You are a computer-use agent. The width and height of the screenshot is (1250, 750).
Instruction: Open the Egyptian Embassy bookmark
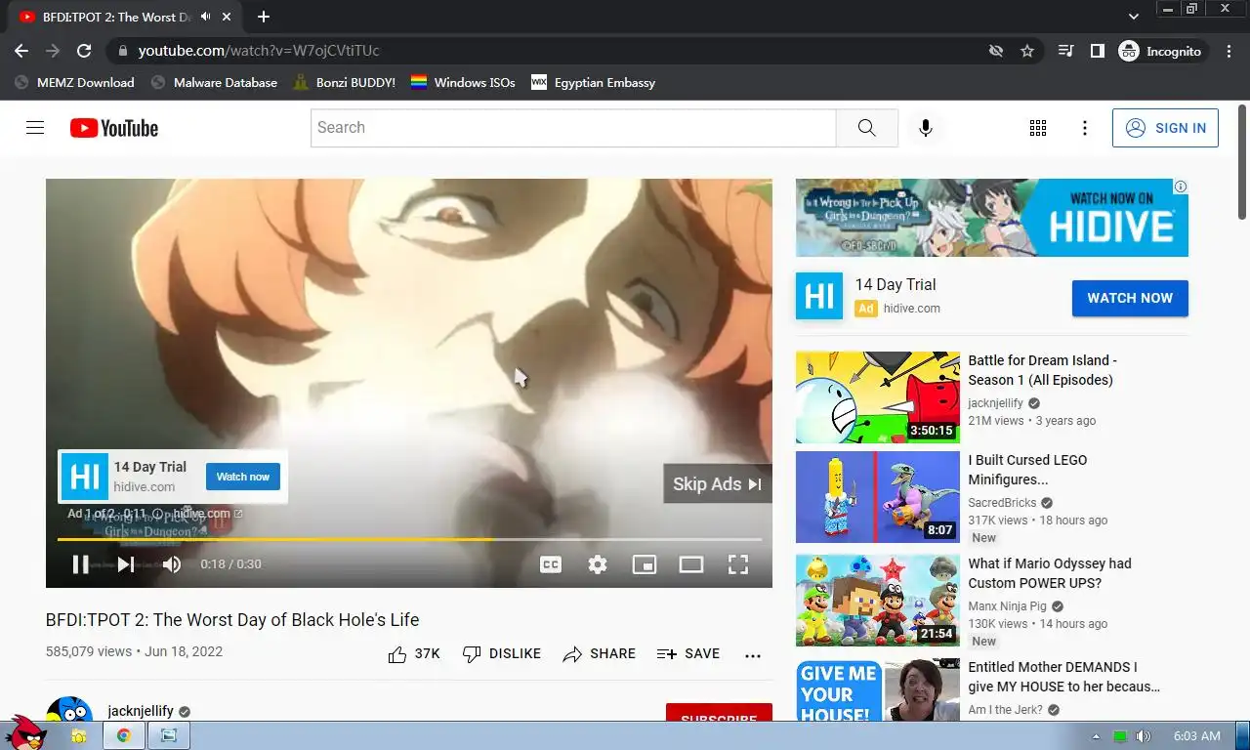pos(593,83)
